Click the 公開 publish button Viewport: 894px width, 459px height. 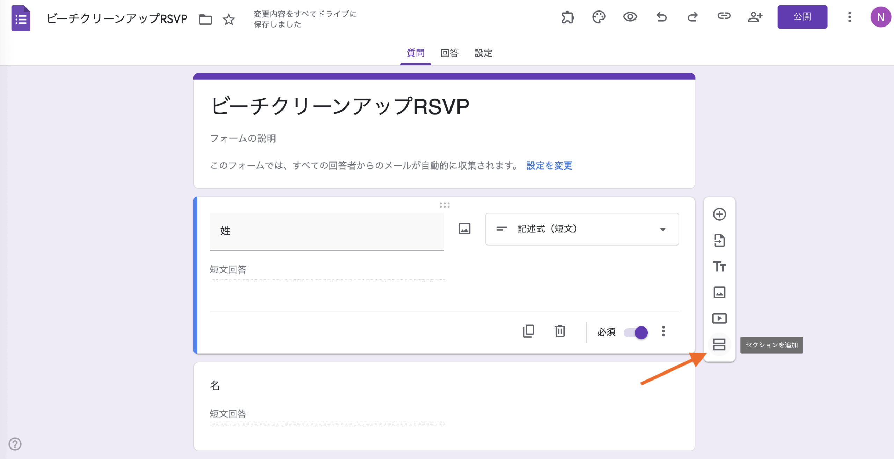tap(802, 17)
